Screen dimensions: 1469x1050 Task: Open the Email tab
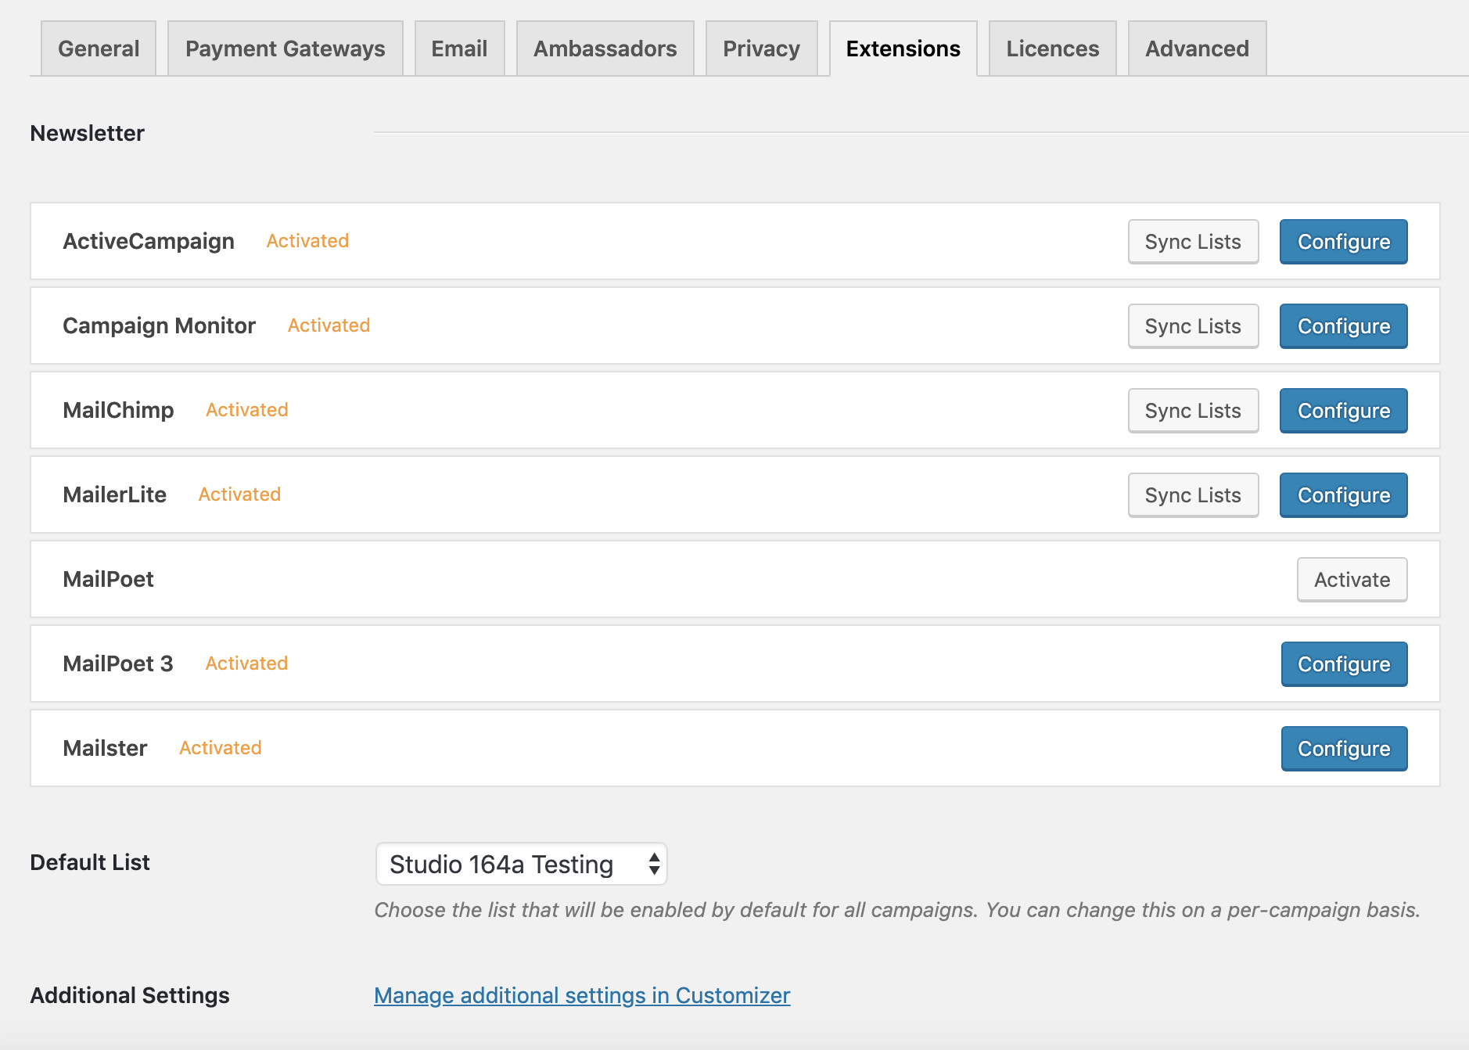pyautogui.click(x=459, y=49)
